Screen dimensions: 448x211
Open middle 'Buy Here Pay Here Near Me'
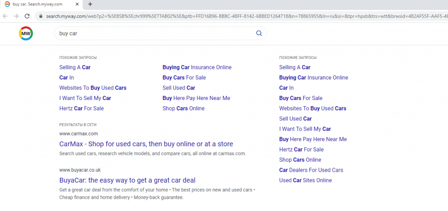[x=196, y=98]
